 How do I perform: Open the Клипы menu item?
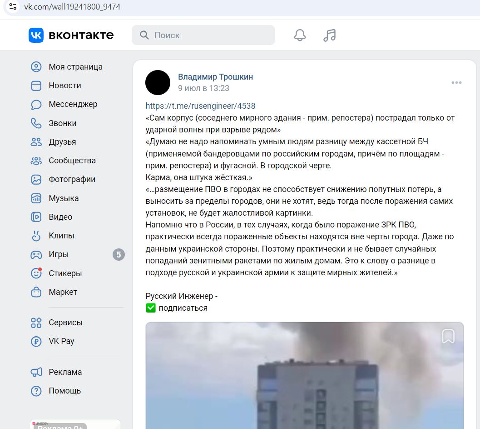click(x=61, y=236)
